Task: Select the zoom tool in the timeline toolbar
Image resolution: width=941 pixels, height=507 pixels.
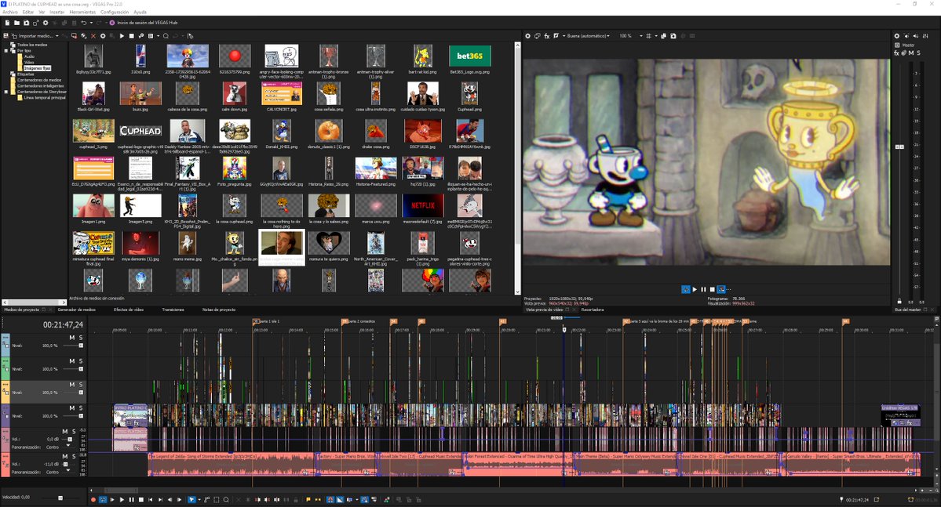Action: [x=226, y=499]
